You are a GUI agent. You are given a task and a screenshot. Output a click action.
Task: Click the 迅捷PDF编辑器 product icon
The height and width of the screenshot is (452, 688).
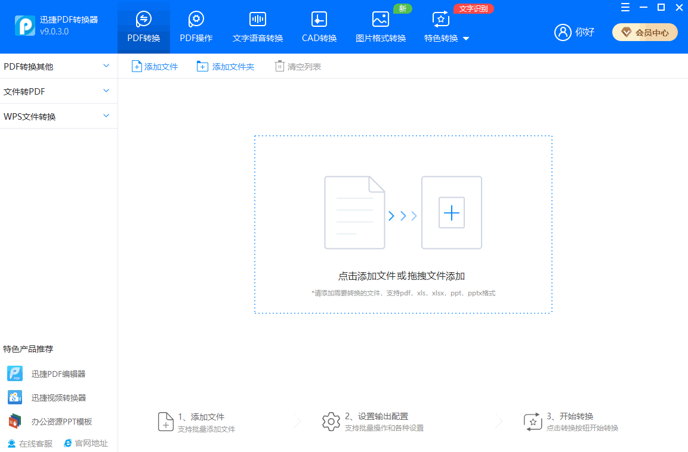(15, 374)
